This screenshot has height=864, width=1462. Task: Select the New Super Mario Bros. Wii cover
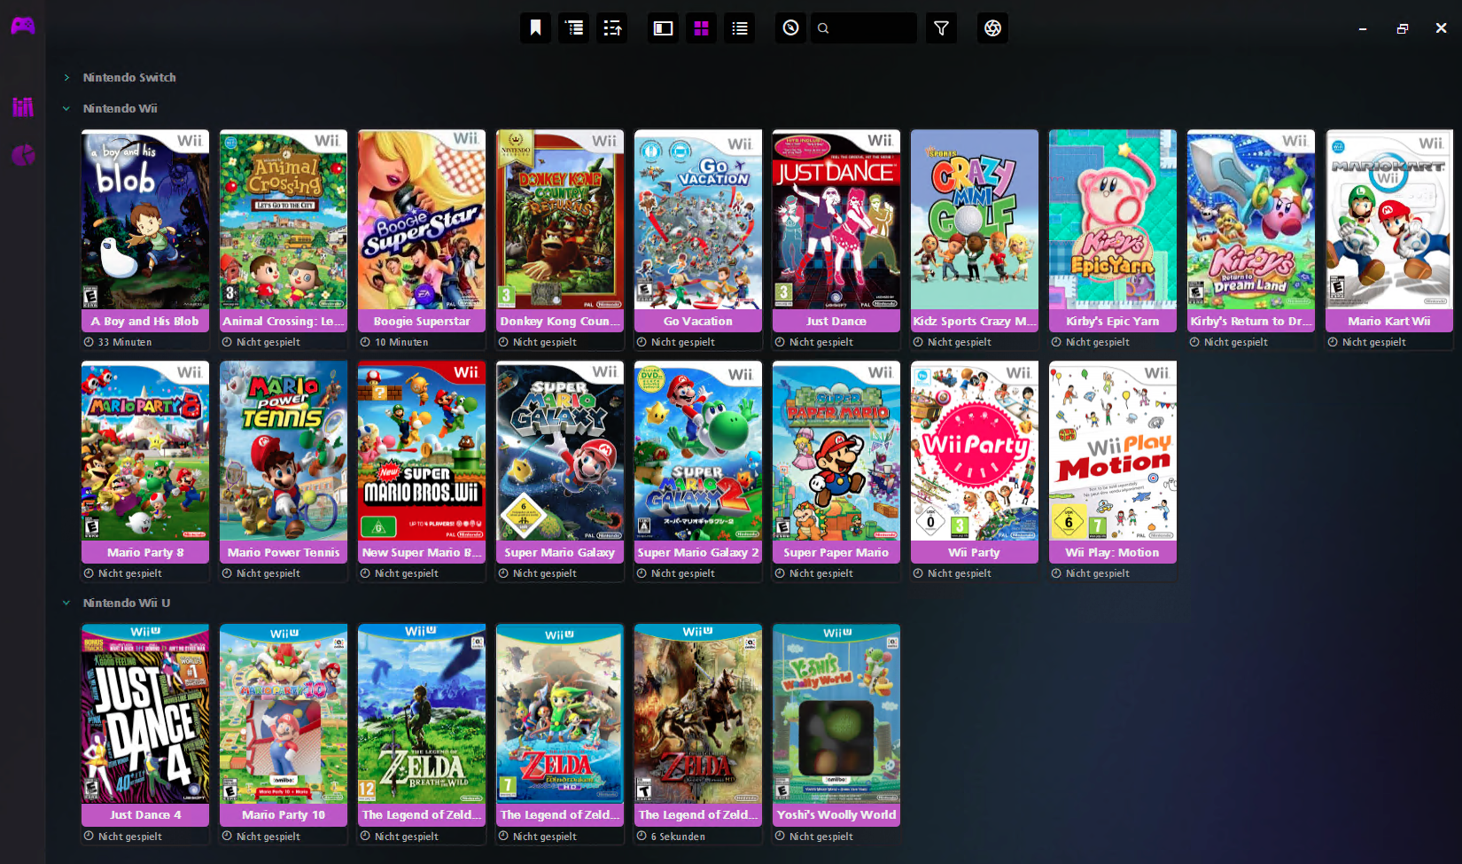pyautogui.click(x=422, y=451)
